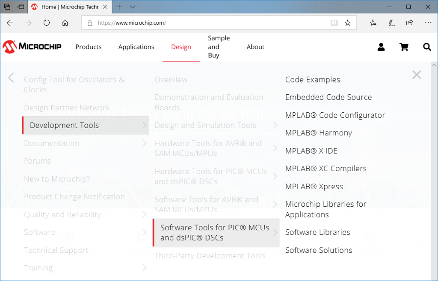Open MPLAB Code Configurator link

[335, 115]
